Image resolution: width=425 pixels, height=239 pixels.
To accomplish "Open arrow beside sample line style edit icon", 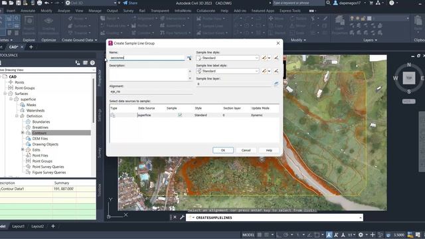I will 269,58.
